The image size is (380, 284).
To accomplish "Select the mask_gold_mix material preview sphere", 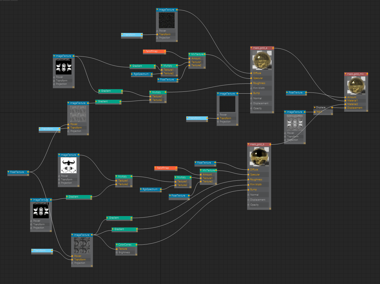I will coord(356,86).
